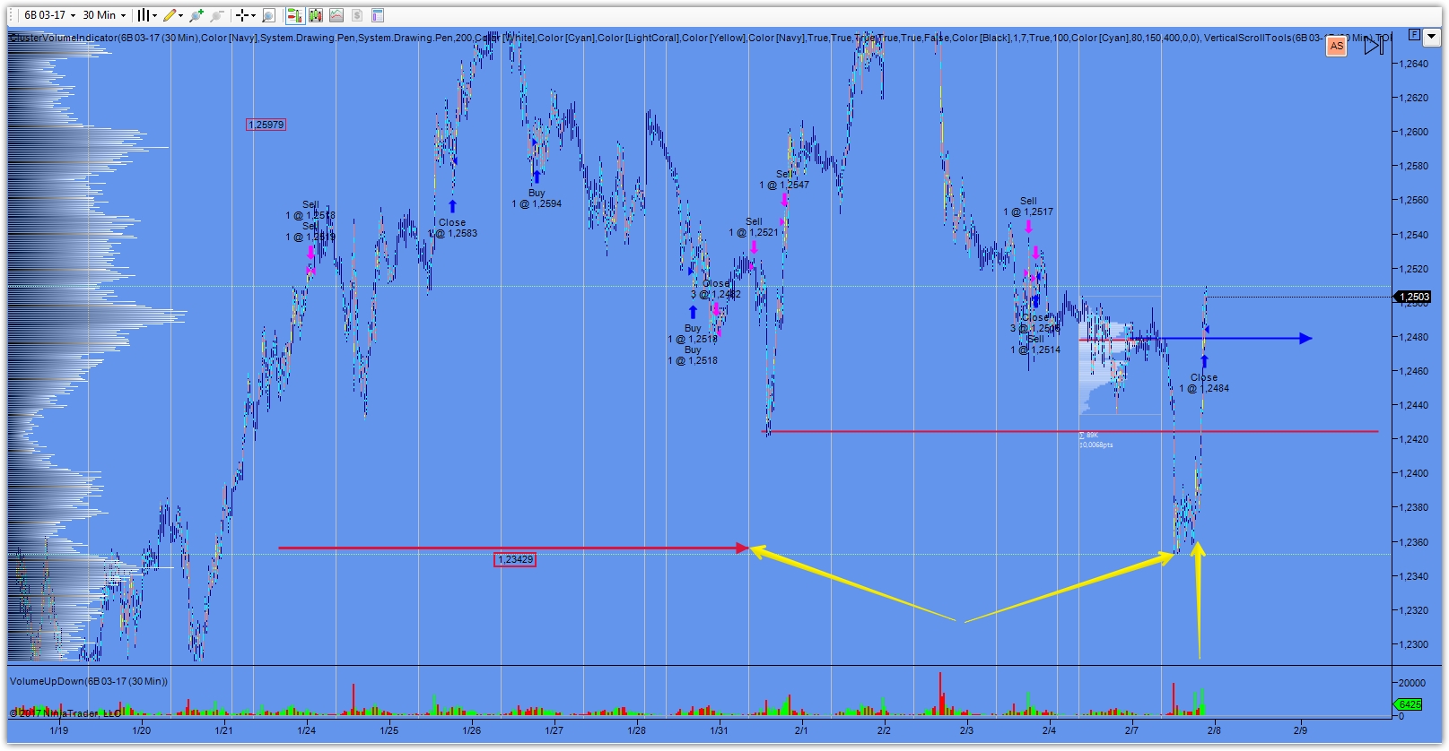Click the Sell 1 @ 1,2521 label
Image resolution: width=1449 pixels, height=751 pixels.
pyautogui.click(x=754, y=227)
